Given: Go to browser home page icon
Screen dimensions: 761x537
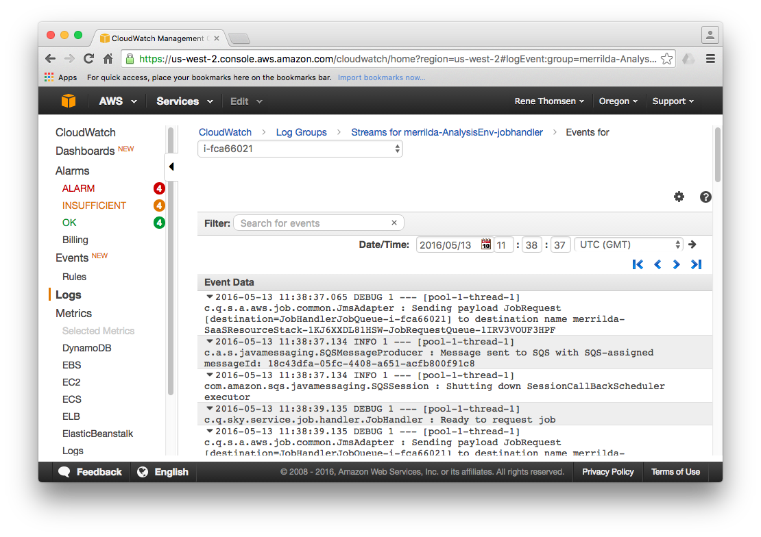Looking at the screenshot, I should click(108, 59).
